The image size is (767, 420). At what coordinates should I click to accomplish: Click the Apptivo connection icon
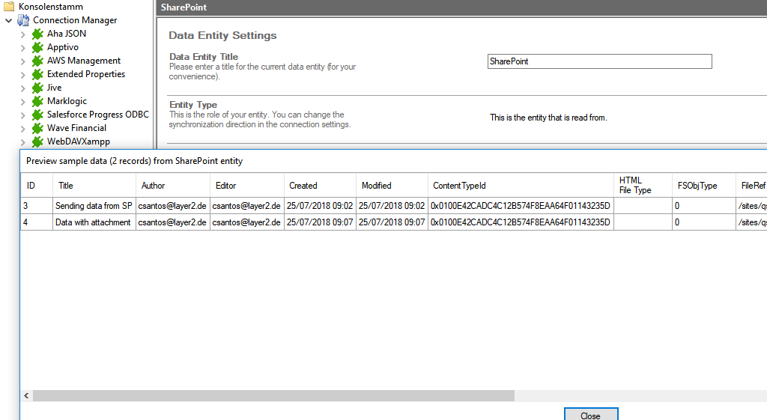(37, 47)
